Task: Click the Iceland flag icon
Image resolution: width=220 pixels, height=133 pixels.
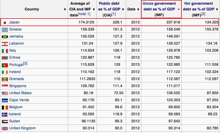Action: coord(4,114)
